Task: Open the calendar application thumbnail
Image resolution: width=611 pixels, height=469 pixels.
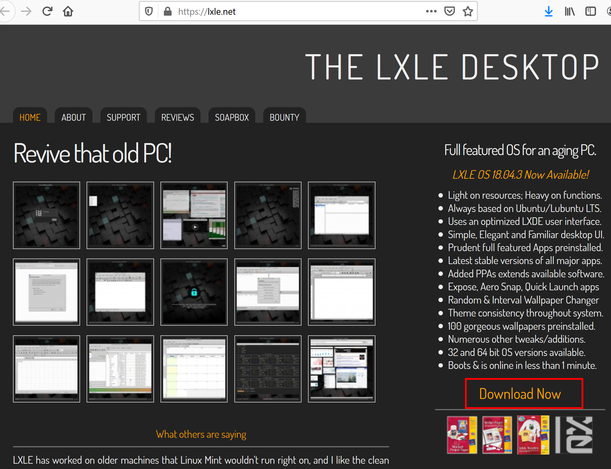Action: pyautogui.click(x=194, y=369)
